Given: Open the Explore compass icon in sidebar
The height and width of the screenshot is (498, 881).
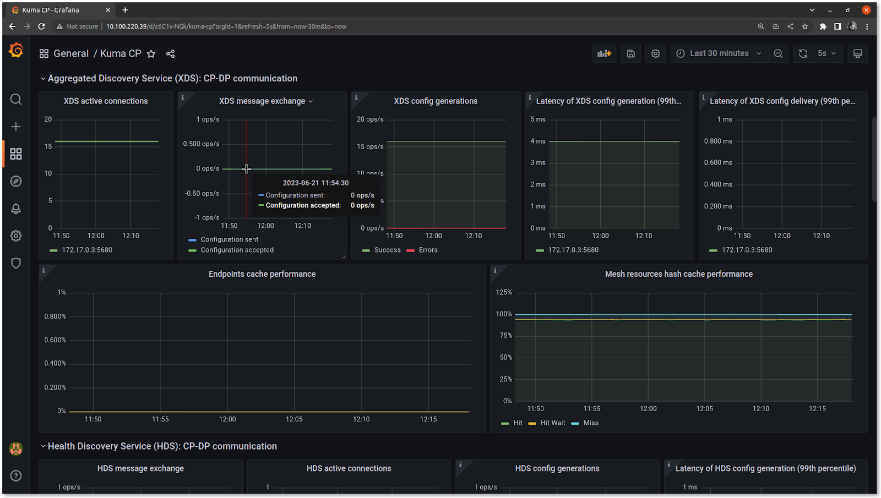Looking at the screenshot, I should pyautogui.click(x=16, y=181).
